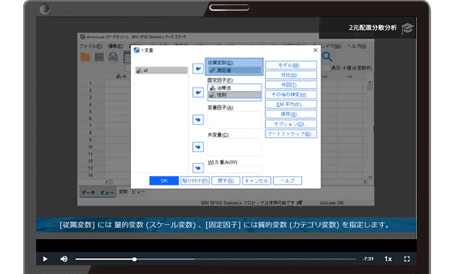
Task: Open the モデル(M) settings
Action: pyautogui.click(x=291, y=65)
